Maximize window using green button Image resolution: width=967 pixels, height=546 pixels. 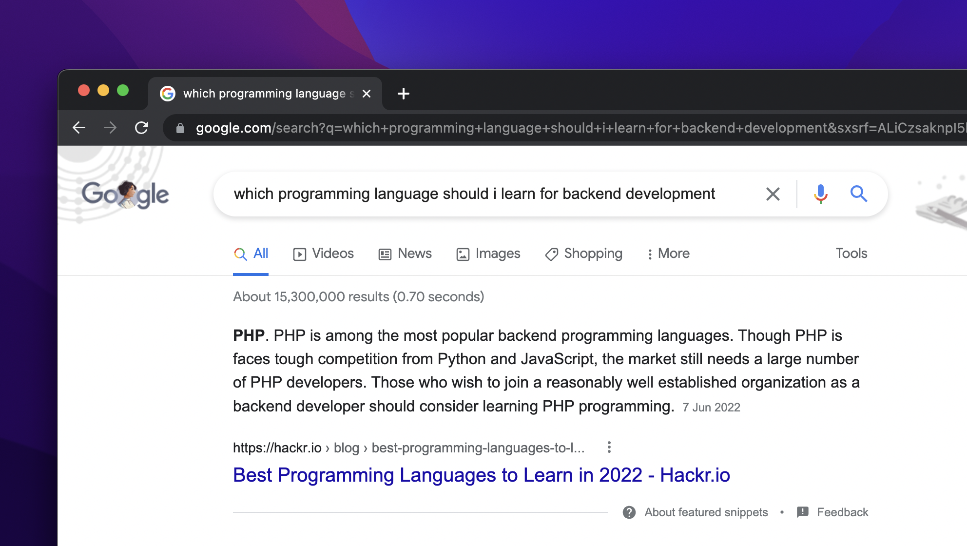pos(123,90)
